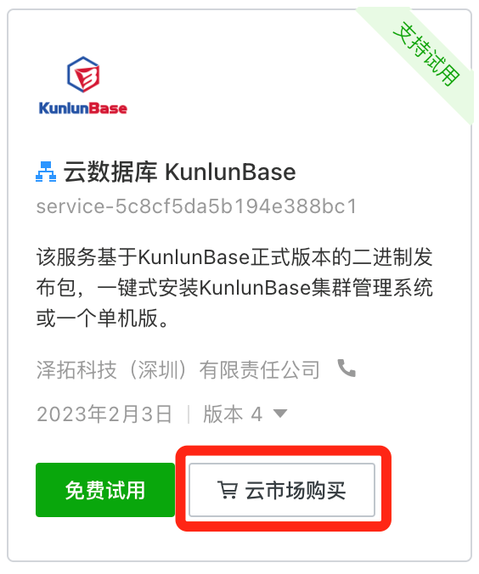The height and width of the screenshot is (574, 479).
Task: Click the service description paragraph
Action: (x=234, y=287)
